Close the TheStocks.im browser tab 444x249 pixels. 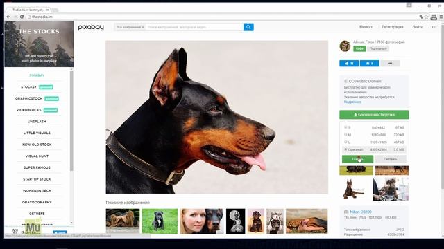tap(48, 10)
